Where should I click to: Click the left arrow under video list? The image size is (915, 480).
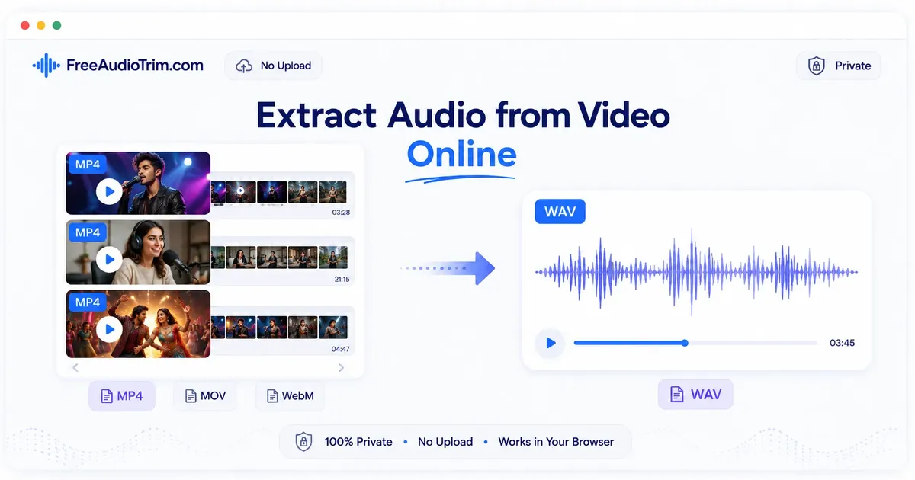[x=75, y=367]
